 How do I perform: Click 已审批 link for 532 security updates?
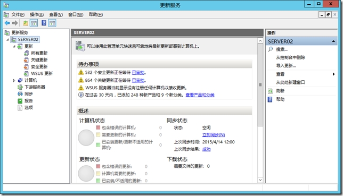pyautogui.click(x=138, y=72)
